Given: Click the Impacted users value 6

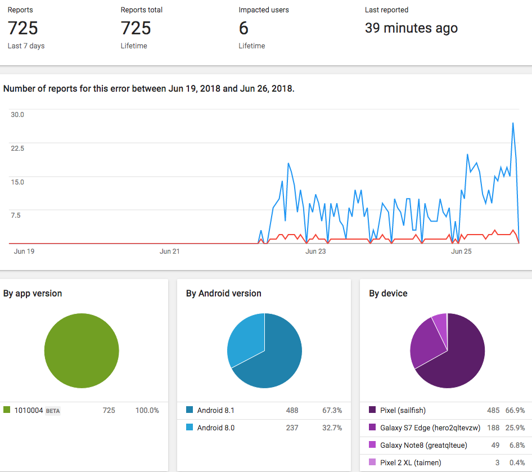Looking at the screenshot, I should (x=244, y=28).
